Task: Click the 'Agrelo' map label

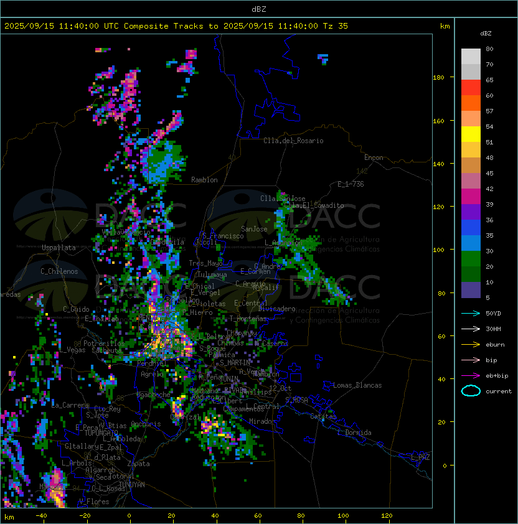Action: 152,374
